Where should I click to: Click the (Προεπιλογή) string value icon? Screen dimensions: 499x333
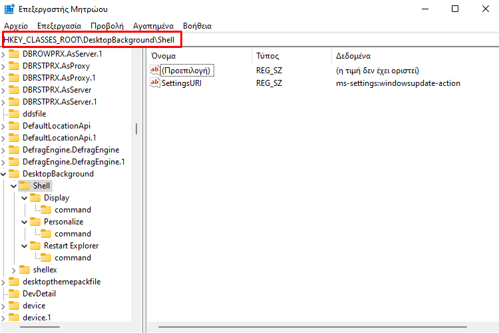[x=154, y=70]
